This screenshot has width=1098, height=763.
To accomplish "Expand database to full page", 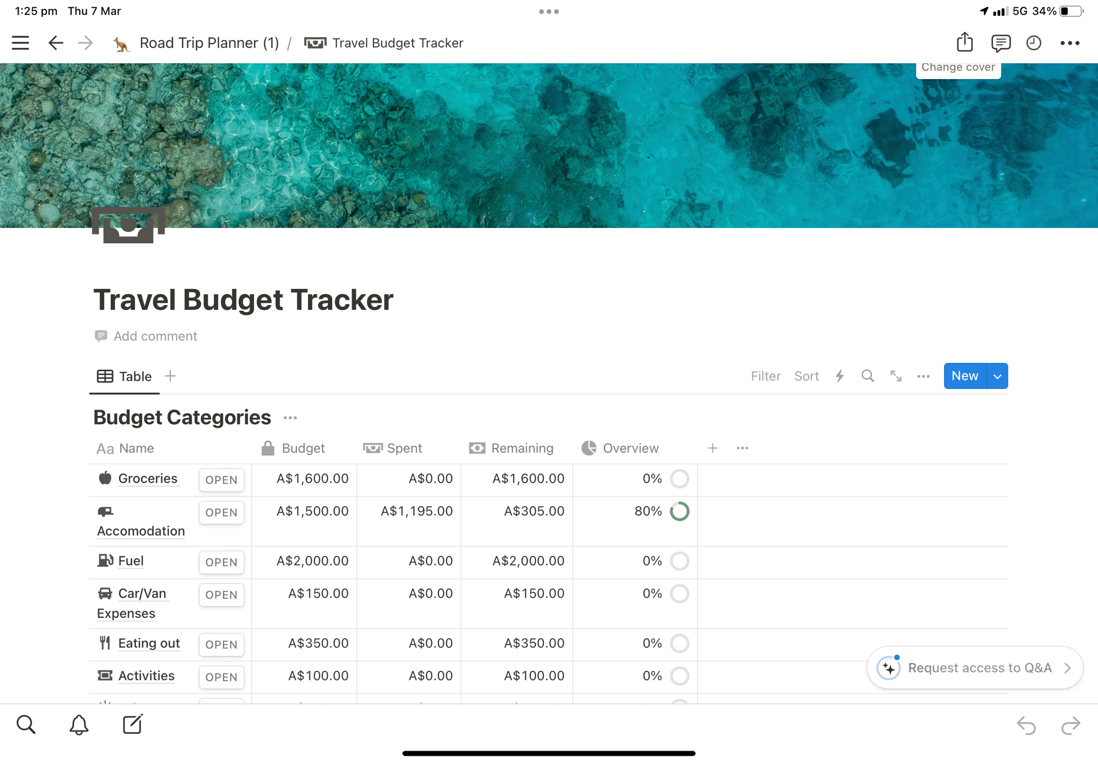I will click(895, 376).
